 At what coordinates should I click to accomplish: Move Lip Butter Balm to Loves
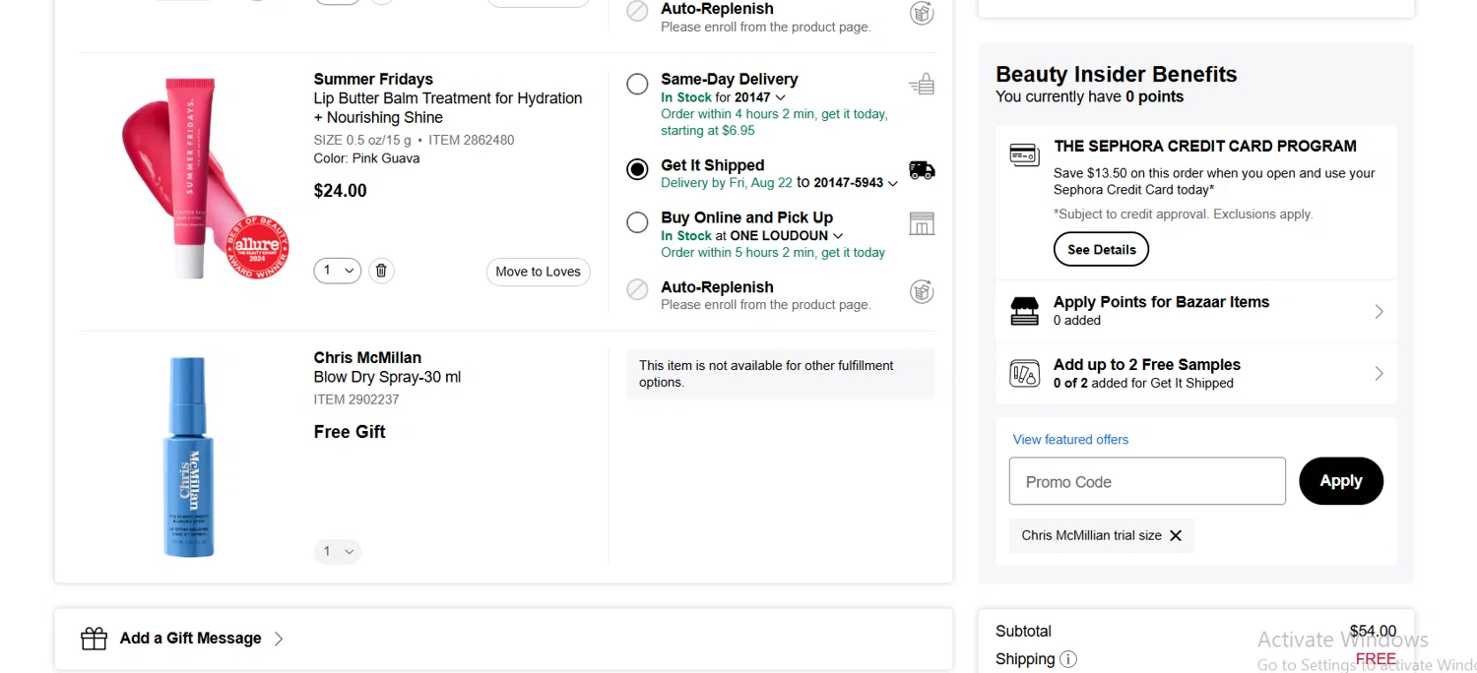click(x=538, y=272)
